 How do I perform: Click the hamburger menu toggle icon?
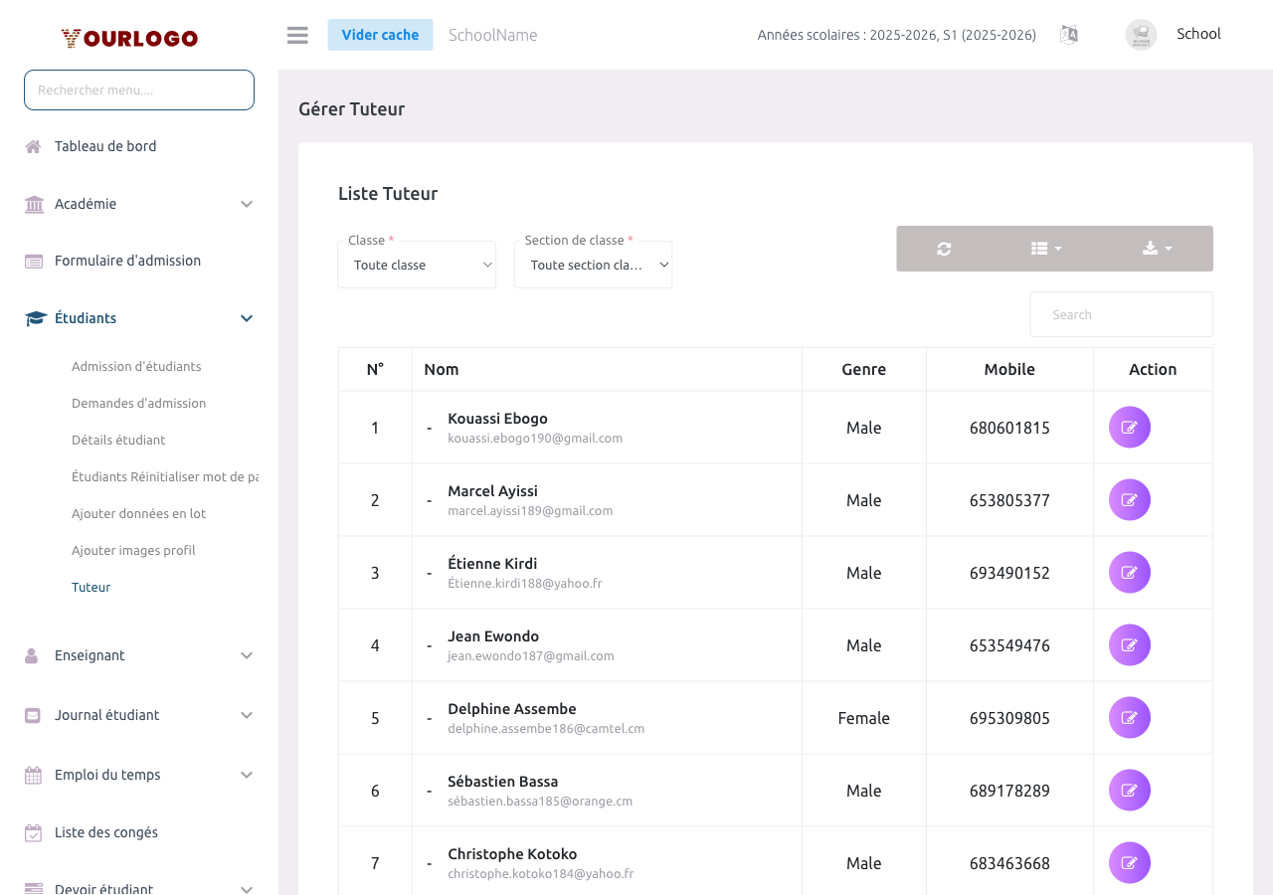(x=297, y=35)
